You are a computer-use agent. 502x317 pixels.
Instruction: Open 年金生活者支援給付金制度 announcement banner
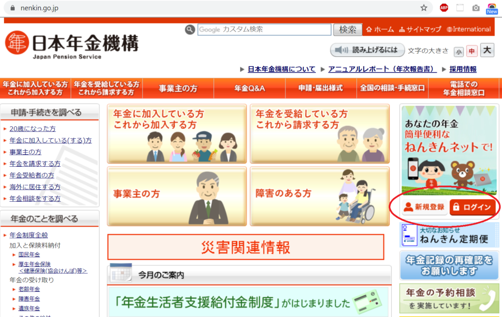point(248,302)
